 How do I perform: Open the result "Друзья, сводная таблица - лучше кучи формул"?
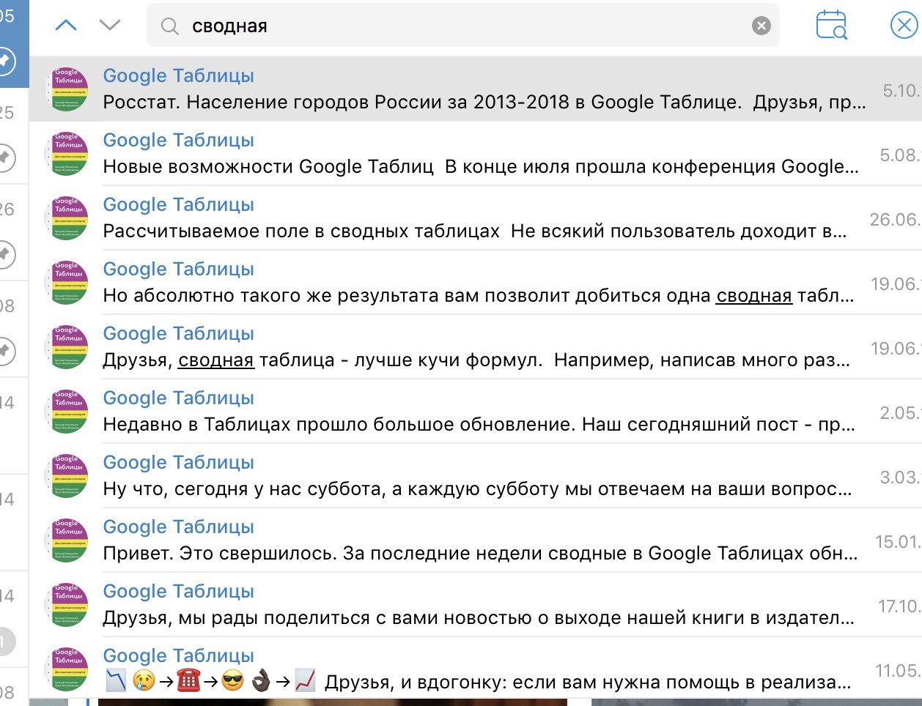[475, 347]
